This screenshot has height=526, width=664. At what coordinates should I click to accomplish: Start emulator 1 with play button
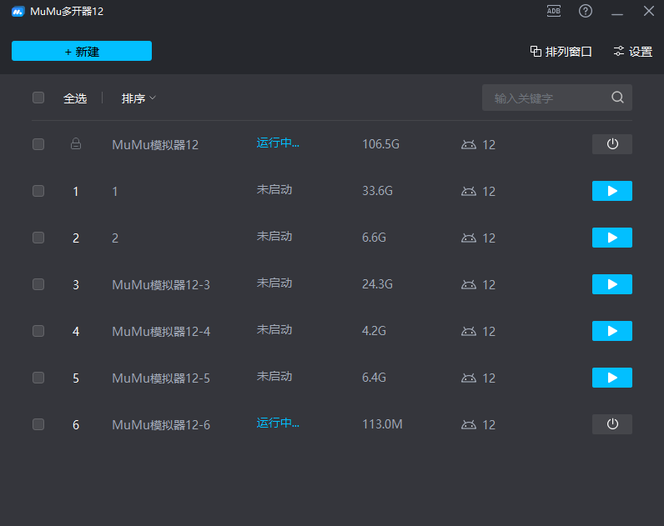tap(611, 191)
